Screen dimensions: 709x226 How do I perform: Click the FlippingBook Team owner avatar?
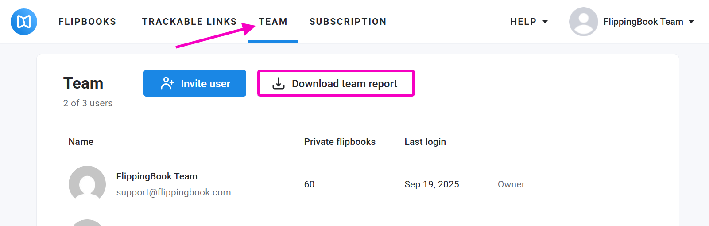click(x=87, y=184)
